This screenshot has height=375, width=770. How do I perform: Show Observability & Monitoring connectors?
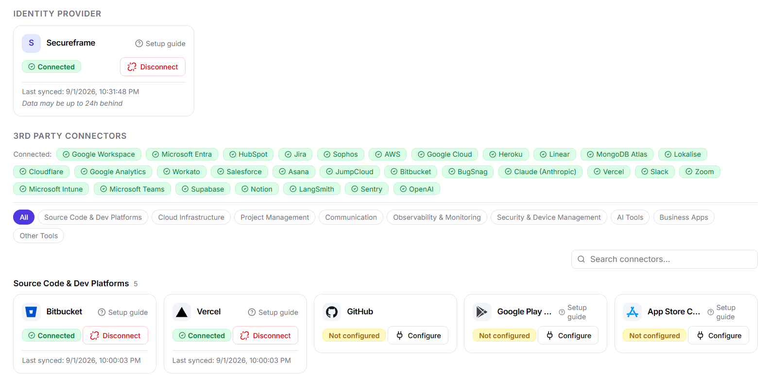[x=437, y=217]
